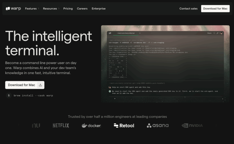The width and height of the screenshot is (234, 144).
Task: Click the Retool logo
Action: 124,126
